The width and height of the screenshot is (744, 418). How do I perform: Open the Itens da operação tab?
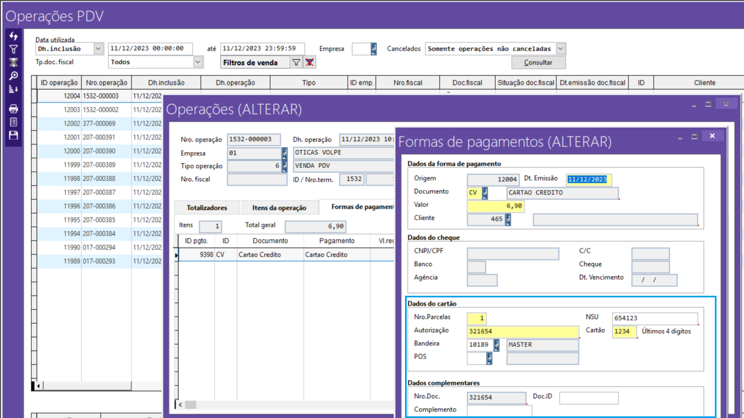[x=279, y=208]
